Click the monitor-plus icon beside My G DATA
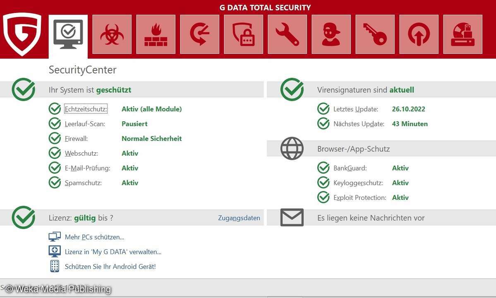Viewport: 496px width, 298px height. 55,252
